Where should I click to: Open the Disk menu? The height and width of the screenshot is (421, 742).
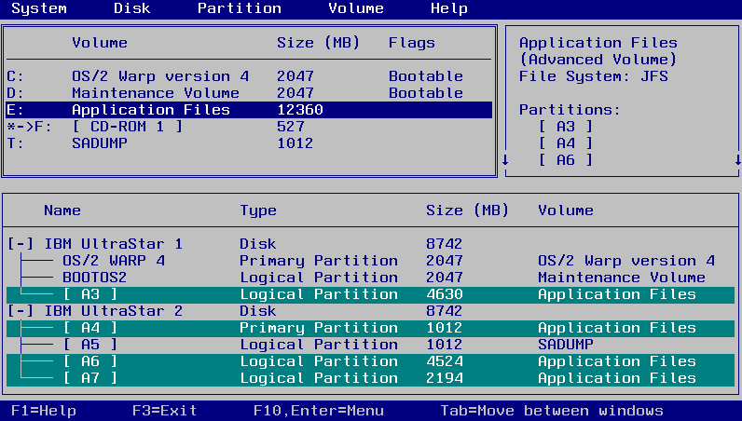132,8
